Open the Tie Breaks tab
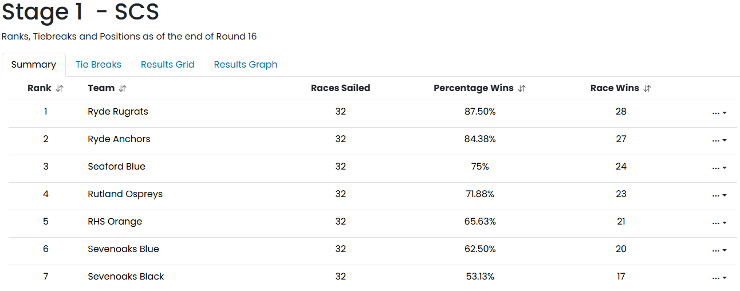The image size is (740, 291). coord(99,65)
